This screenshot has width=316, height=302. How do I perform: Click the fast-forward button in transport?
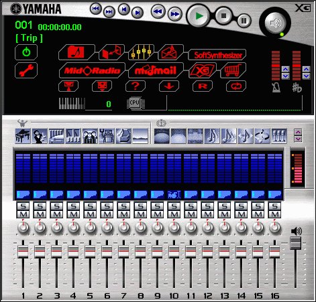click(x=174, y=14)
